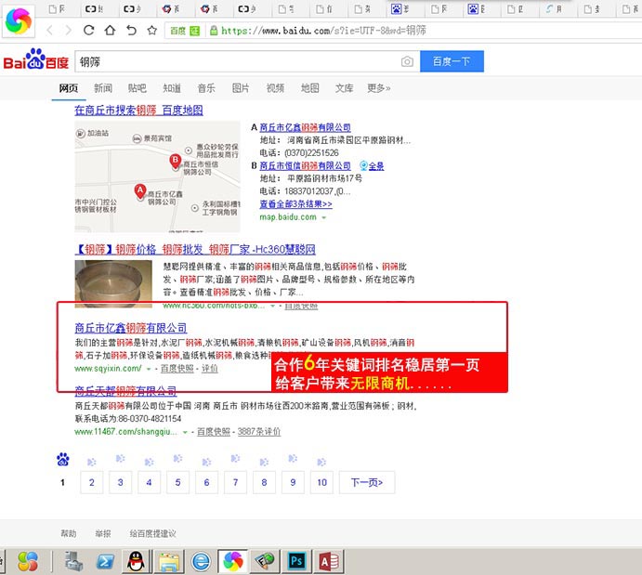Open PowerShell icon in the taskbar
The height and width of the screenshot is (575, 642).
105,562
